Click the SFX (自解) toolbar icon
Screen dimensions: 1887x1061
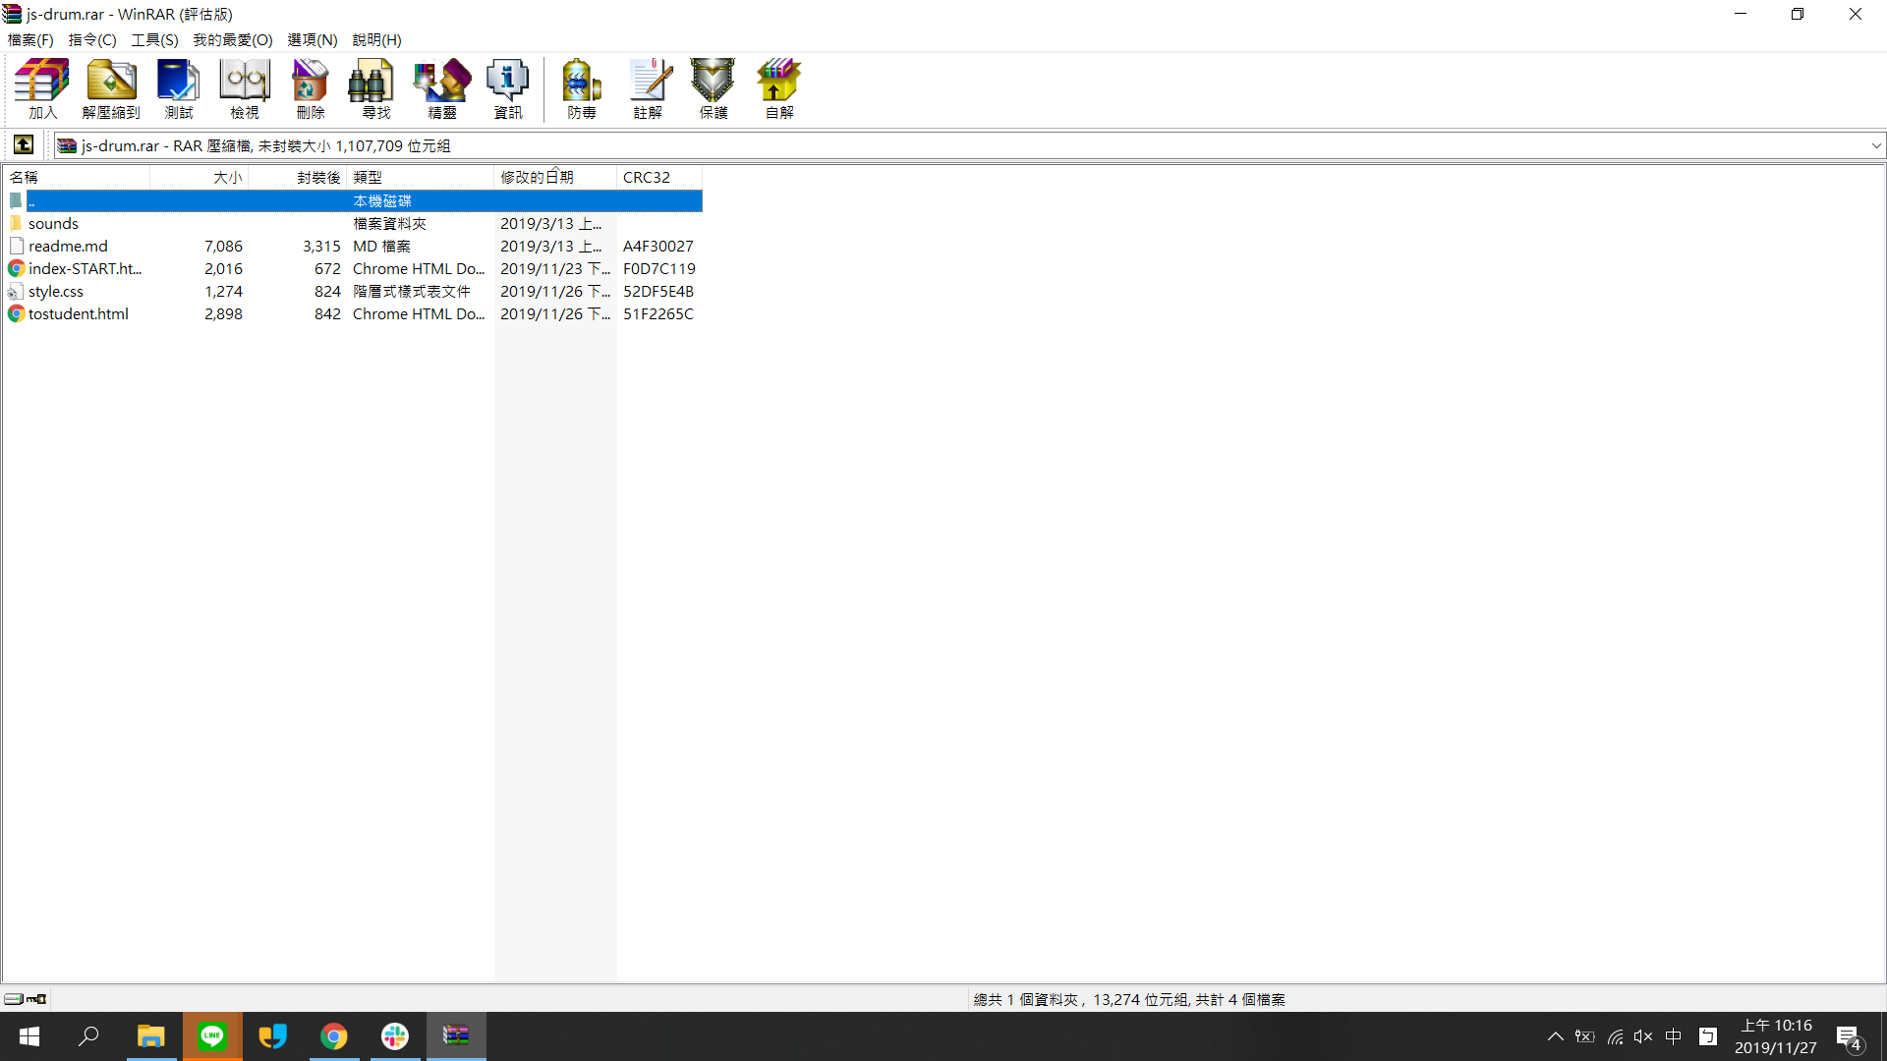pos(779,88)
